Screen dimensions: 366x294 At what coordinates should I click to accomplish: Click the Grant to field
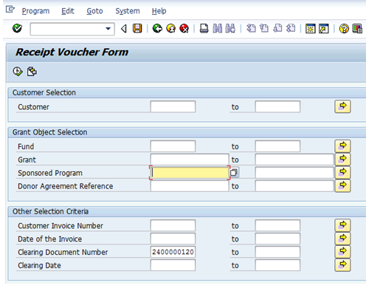[294, 160]
